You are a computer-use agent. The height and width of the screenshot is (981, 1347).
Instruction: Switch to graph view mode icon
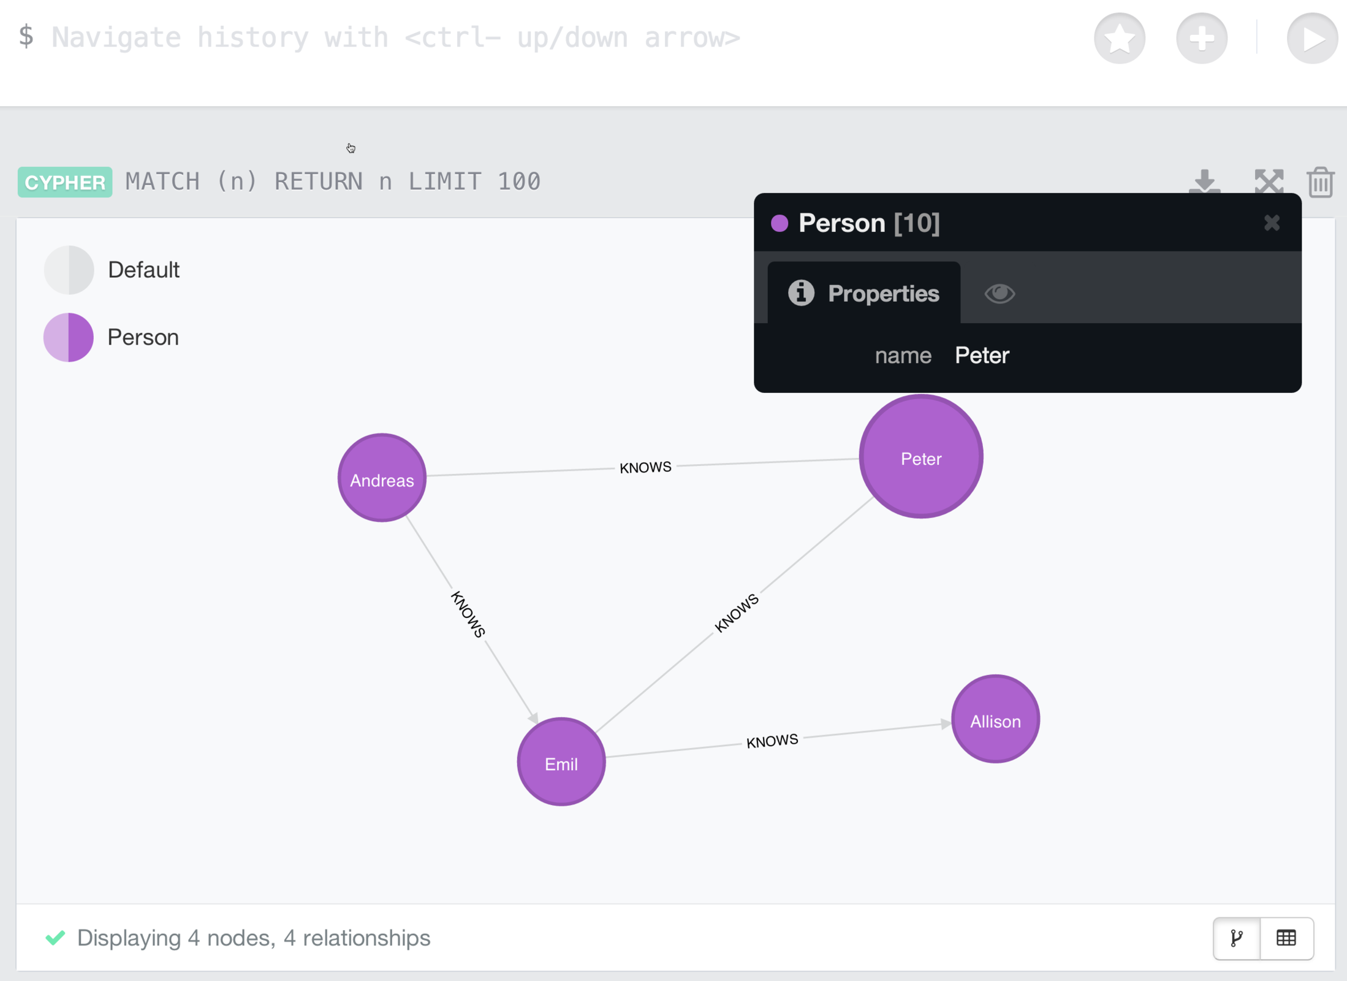[x=1237, y=938]
